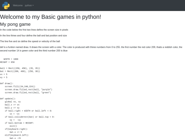Click the 'def draw():' code line
Image resolution: width=185 pixels, height=139 pixels.
(x=7, y=83)
